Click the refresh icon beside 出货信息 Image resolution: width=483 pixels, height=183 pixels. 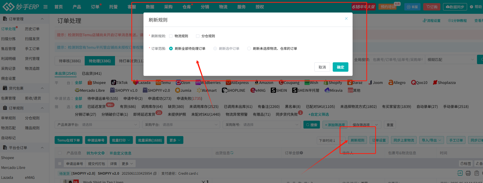coord(232,153)
